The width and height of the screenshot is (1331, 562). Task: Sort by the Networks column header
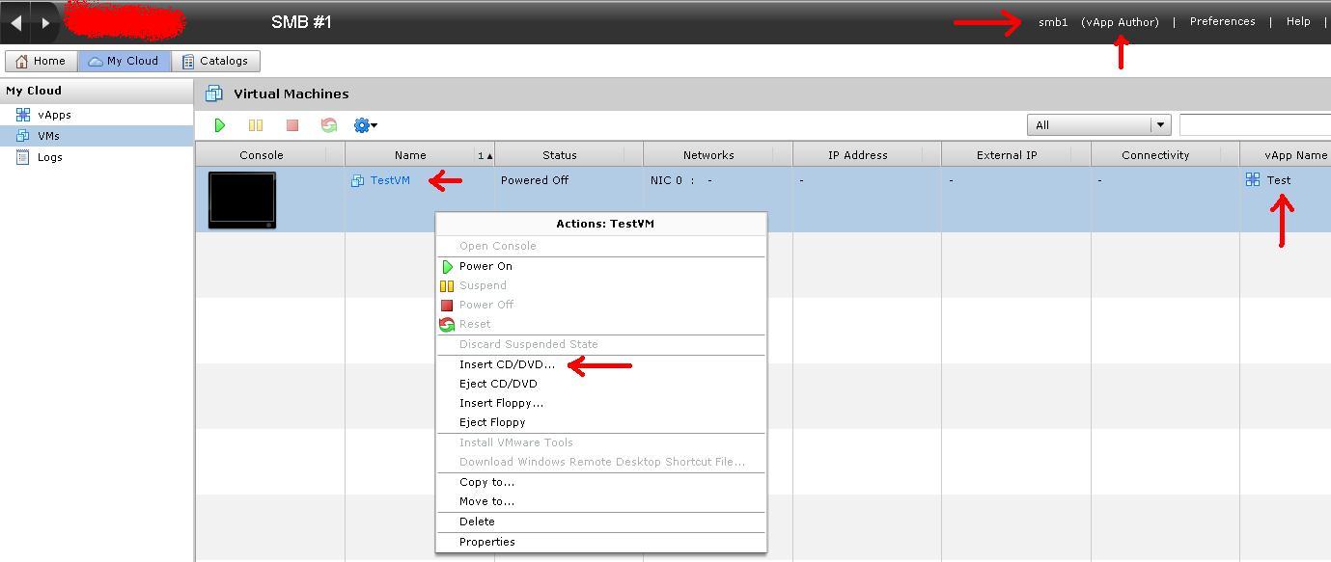(x=708, y=155)
